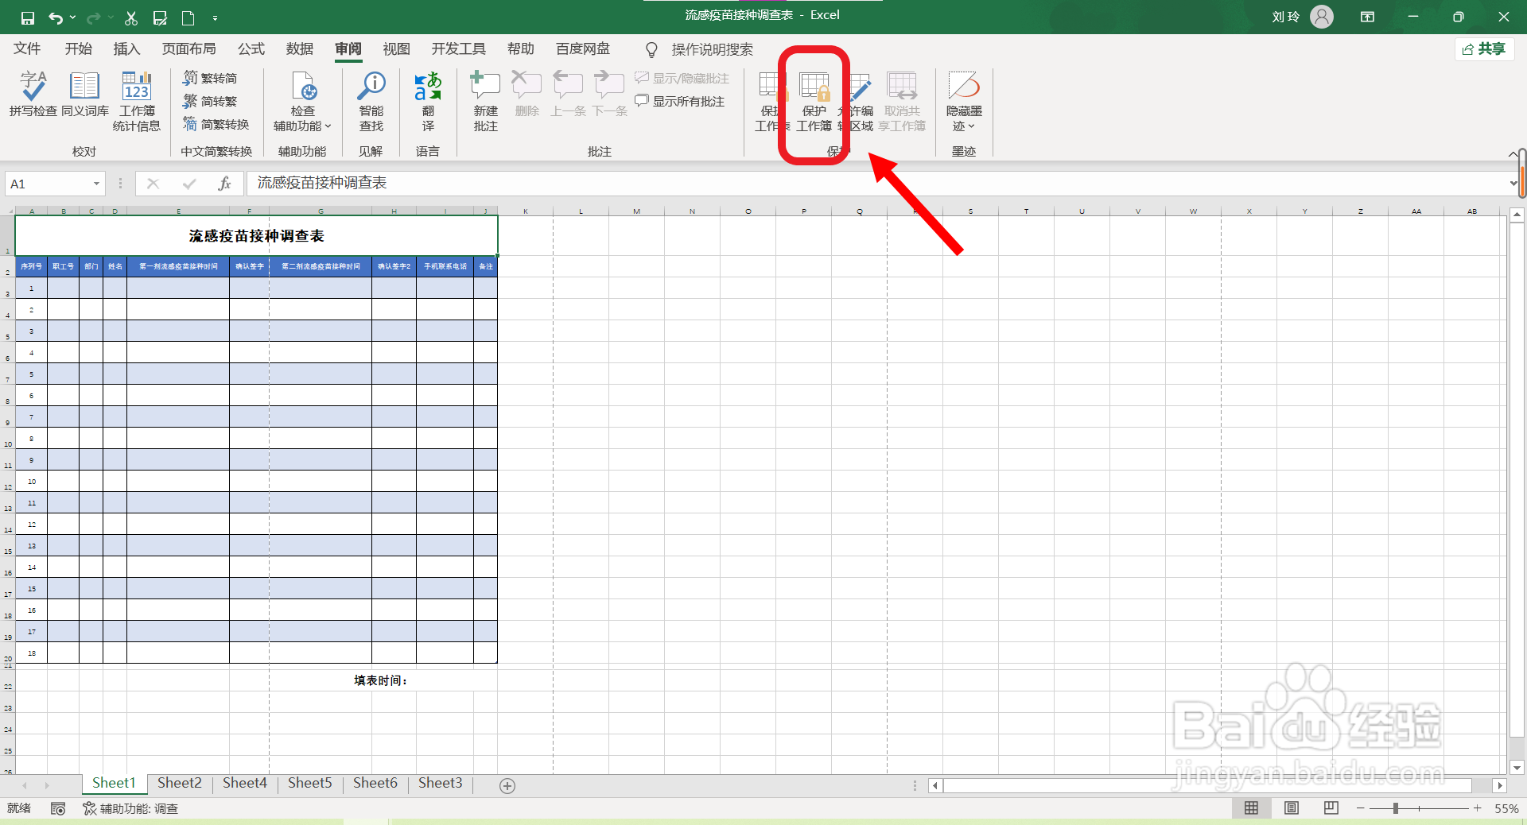Run the Spelling check (拼写检查) tool
The width and height of the screenshot is (1527, 825).
[x=33, y=95]
